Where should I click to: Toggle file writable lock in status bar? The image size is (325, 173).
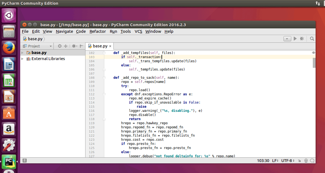[299, 161]
